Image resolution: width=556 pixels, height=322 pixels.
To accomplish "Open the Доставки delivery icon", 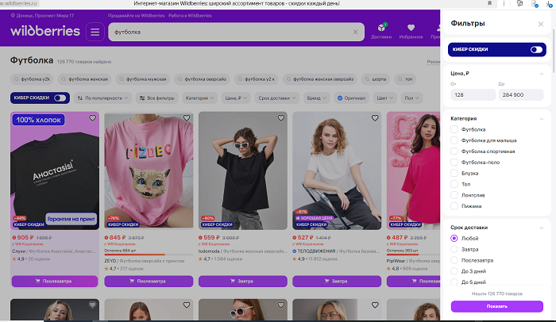I will tap(381, 31).
